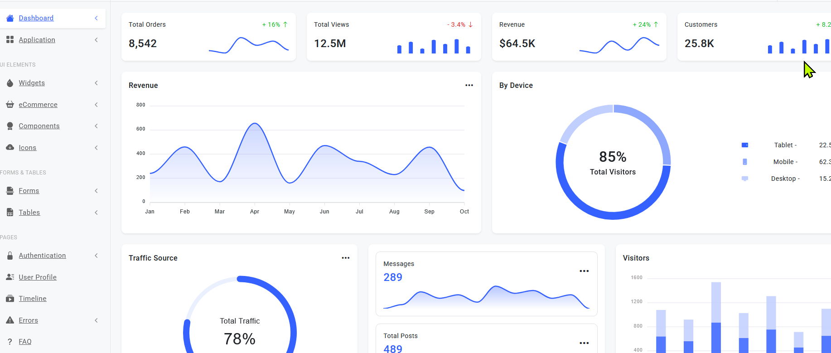Click the Errors warning triangle icon
Image resolution: width=831 pixels, height=353 pixels.
pos(10,320)
